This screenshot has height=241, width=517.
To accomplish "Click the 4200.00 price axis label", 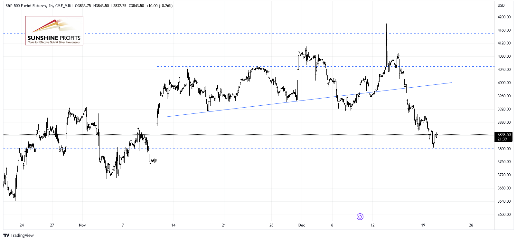I will pyautogui.click(x=504, y=17).
